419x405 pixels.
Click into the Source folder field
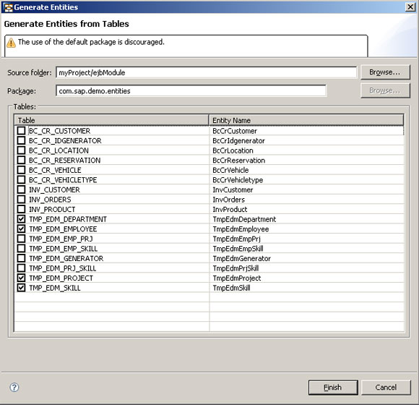tap(206, 72)
